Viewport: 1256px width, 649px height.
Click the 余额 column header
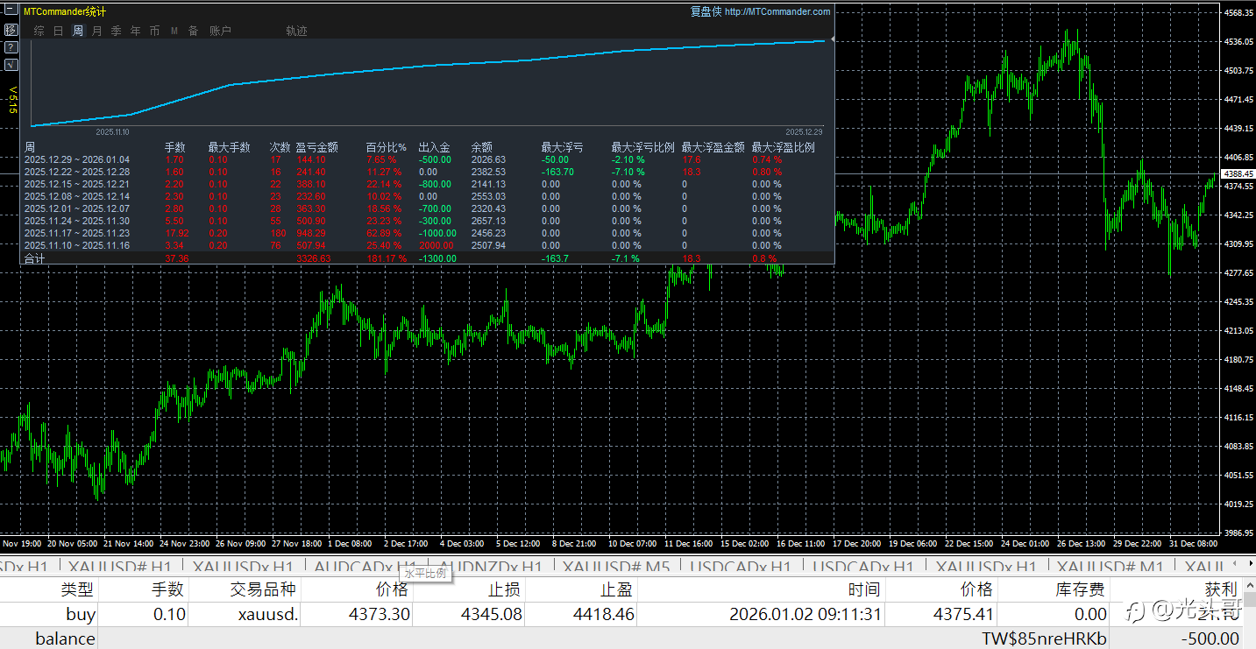click(x=481, y=147)
